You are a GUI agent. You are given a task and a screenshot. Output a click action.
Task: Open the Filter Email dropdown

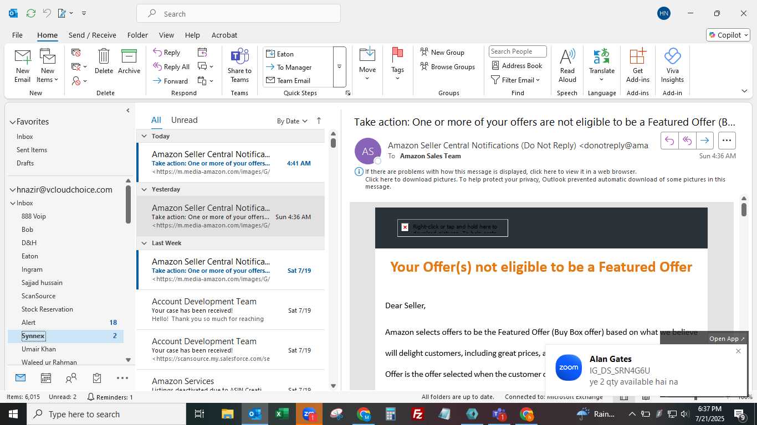(516, 80)
